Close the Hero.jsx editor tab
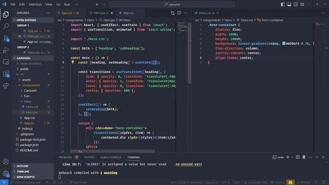The width and height of the screenshot is (329, 185). pyautogui.click(x=112, y=13)
